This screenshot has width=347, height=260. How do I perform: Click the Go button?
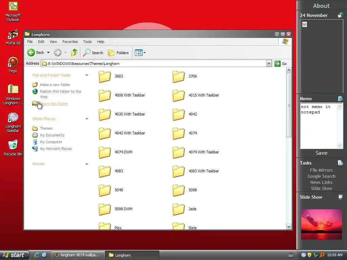pos(281,64)
